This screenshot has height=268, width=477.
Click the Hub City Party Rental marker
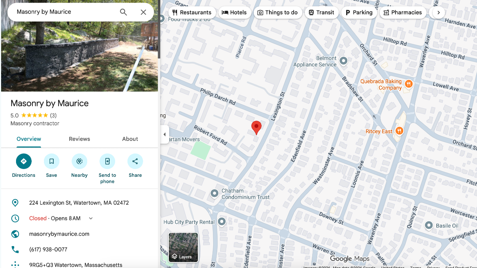222,221
